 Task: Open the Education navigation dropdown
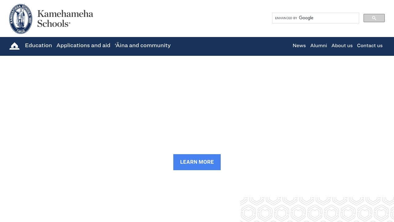click(38, 45)
